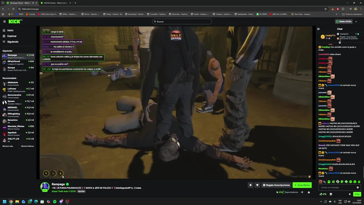Screen dimensions: 364x205
Task: Click the share stream icon
Action: pyautogui.click(x=302, y=192)
